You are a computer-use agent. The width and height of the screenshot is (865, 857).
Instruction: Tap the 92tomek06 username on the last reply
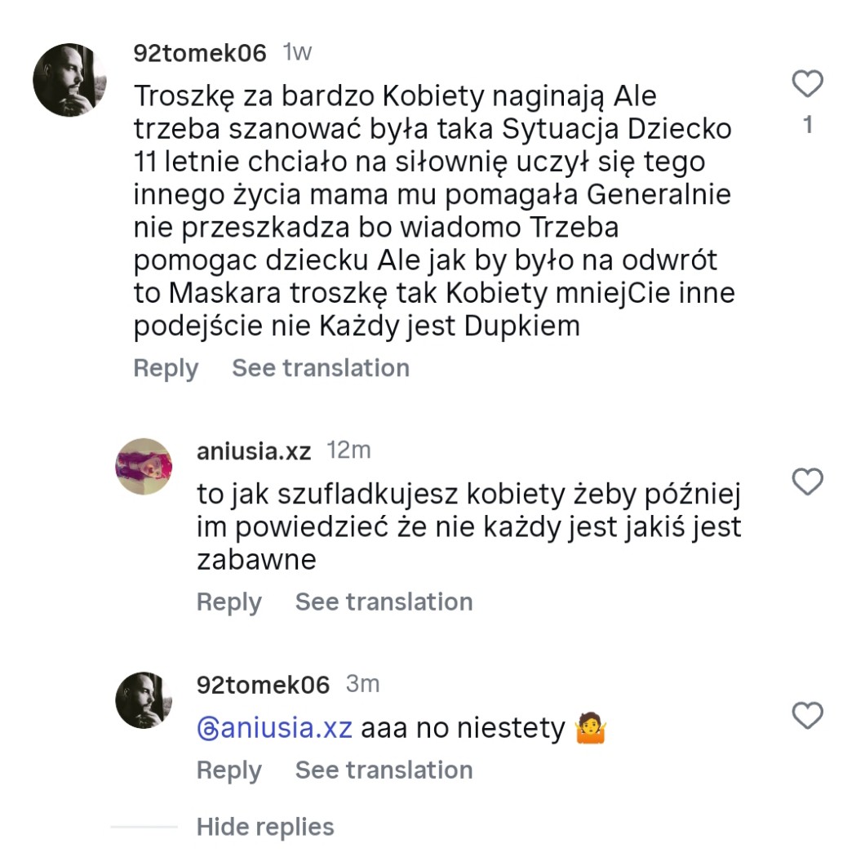pos(263,684)
